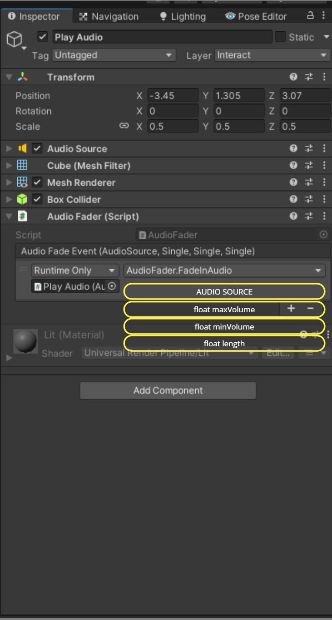The width and height of the screenshot is (332, 620).
Task: Switch to the Pose Editor tab
Action: (257, 16)
